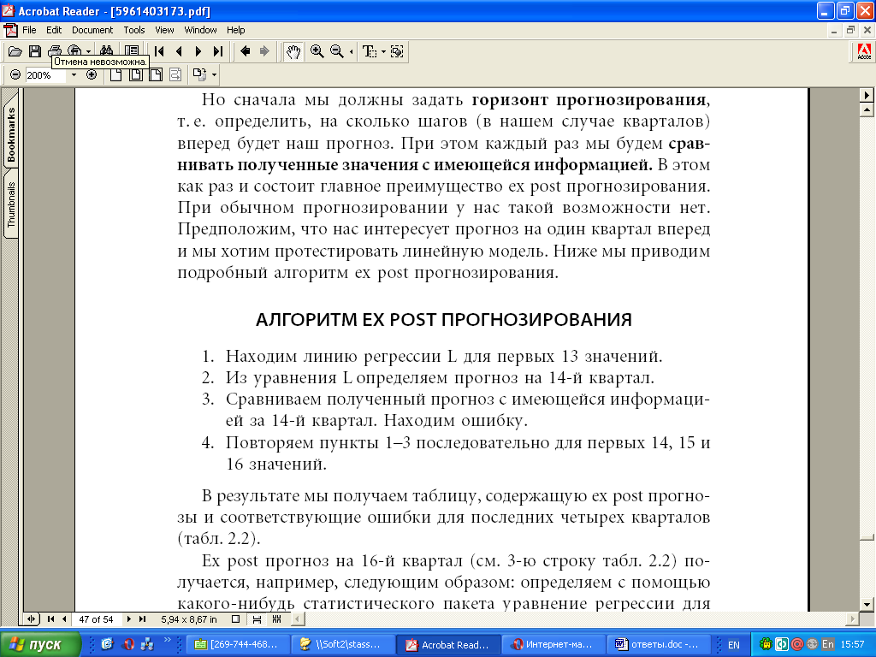Click the Open file folder icon
The height and width of the screenshot is (657, 876).
(15, 52)
